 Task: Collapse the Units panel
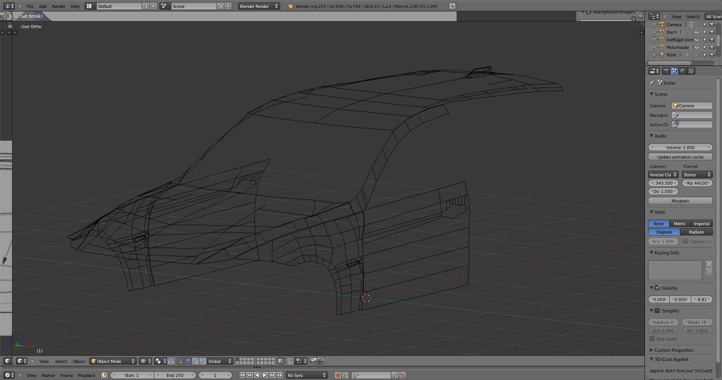651,212
